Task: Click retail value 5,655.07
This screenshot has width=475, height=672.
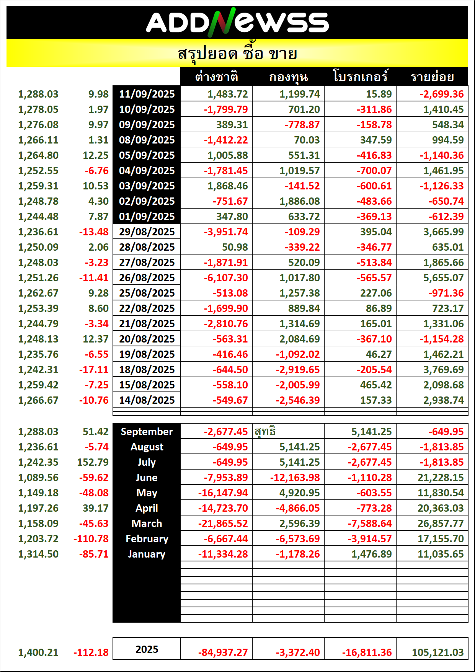Action: pyautogui.click(x=443, y=277)
